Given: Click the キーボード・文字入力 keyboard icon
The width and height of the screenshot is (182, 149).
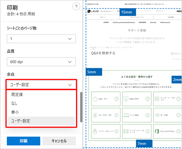Looking at the screenshot, I should [157, 99].
